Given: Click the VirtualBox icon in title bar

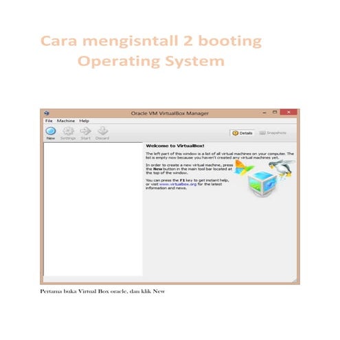Looking at the screenshot, I should 47,113.
